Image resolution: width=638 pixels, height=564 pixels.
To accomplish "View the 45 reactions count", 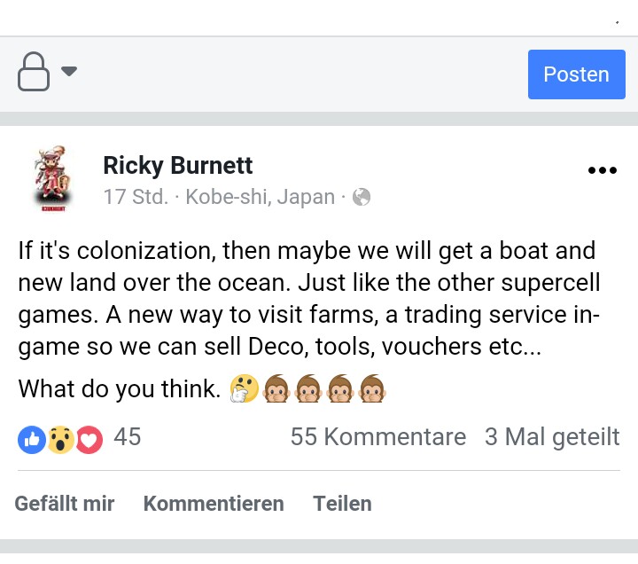I will 128,436.
